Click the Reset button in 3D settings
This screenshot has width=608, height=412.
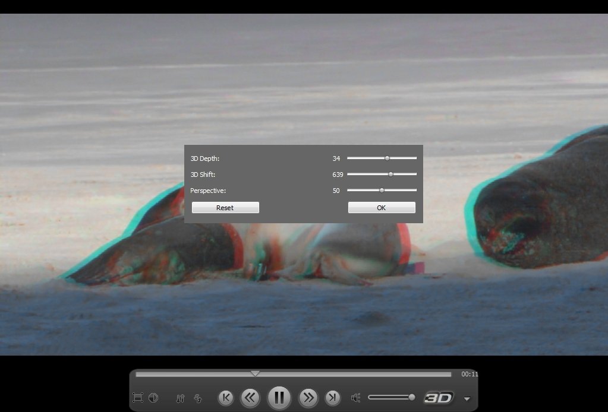[225, 208]
